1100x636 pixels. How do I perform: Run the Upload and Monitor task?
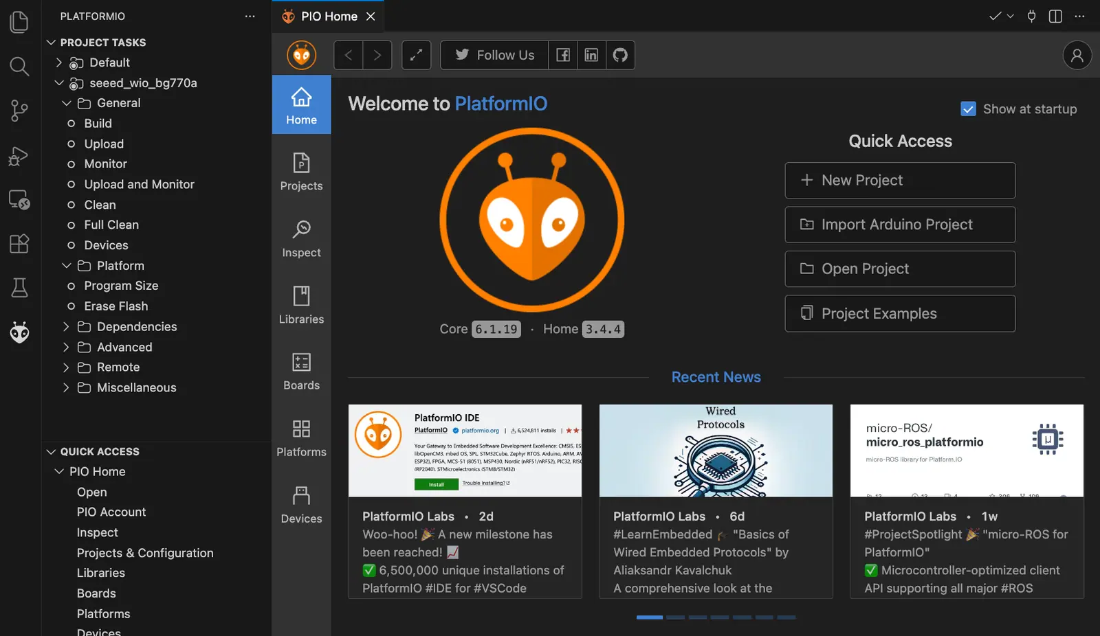point(139,184)
